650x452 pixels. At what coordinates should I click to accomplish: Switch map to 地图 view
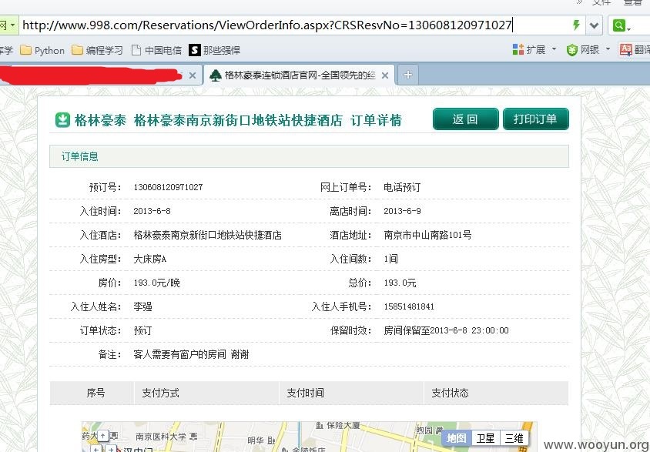point(457,438)
